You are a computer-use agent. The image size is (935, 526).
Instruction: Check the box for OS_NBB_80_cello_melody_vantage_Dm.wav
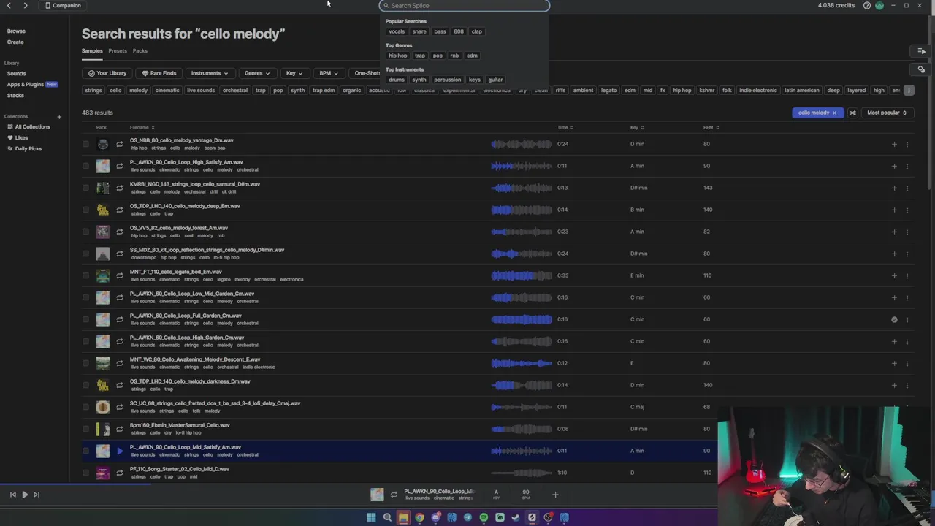86,144
